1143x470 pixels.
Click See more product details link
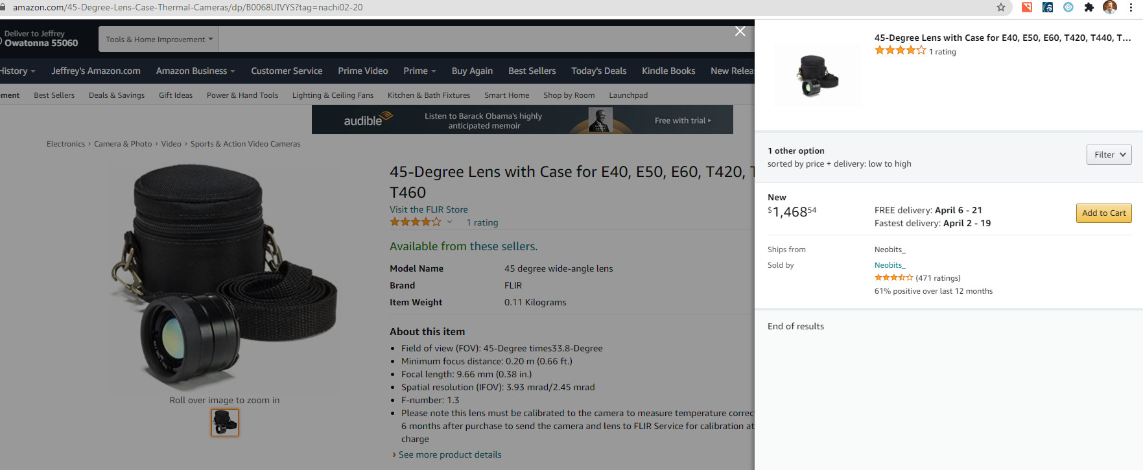pos(450,454)
